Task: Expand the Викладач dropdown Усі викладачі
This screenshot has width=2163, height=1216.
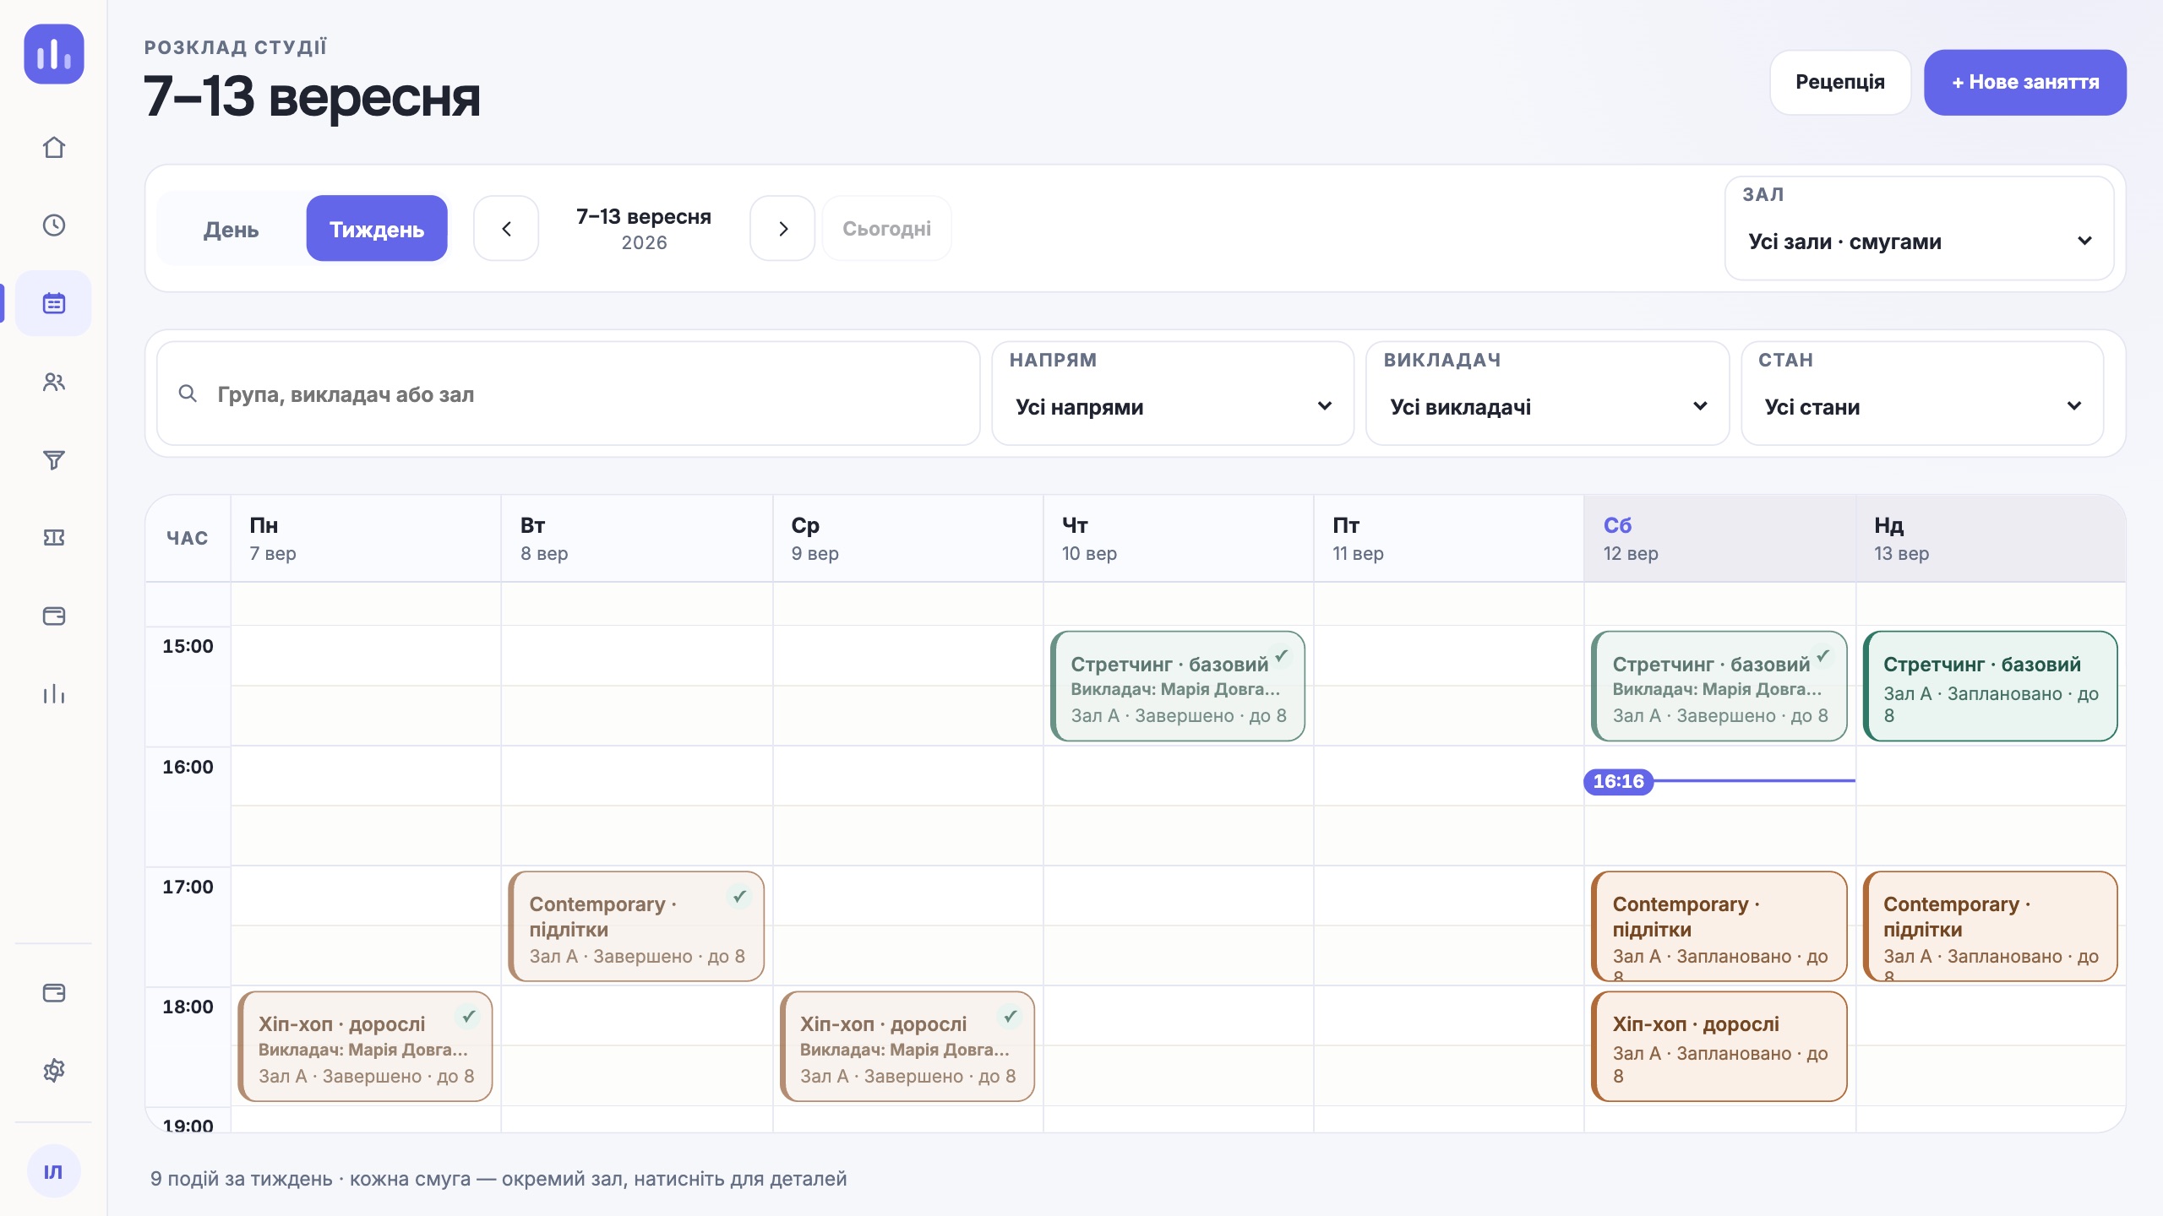Action: click(x=1548, y=394)
